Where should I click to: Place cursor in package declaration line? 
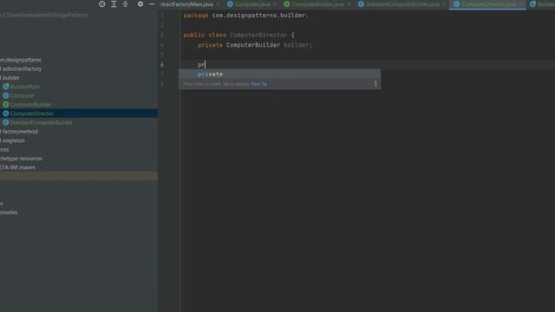tap(245, 16)
